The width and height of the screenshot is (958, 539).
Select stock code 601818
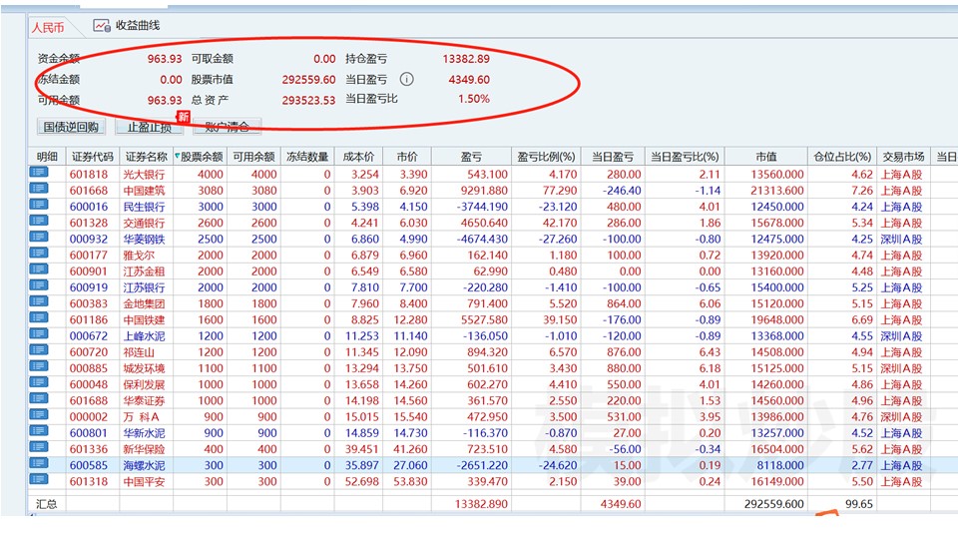tap(88, 174)
